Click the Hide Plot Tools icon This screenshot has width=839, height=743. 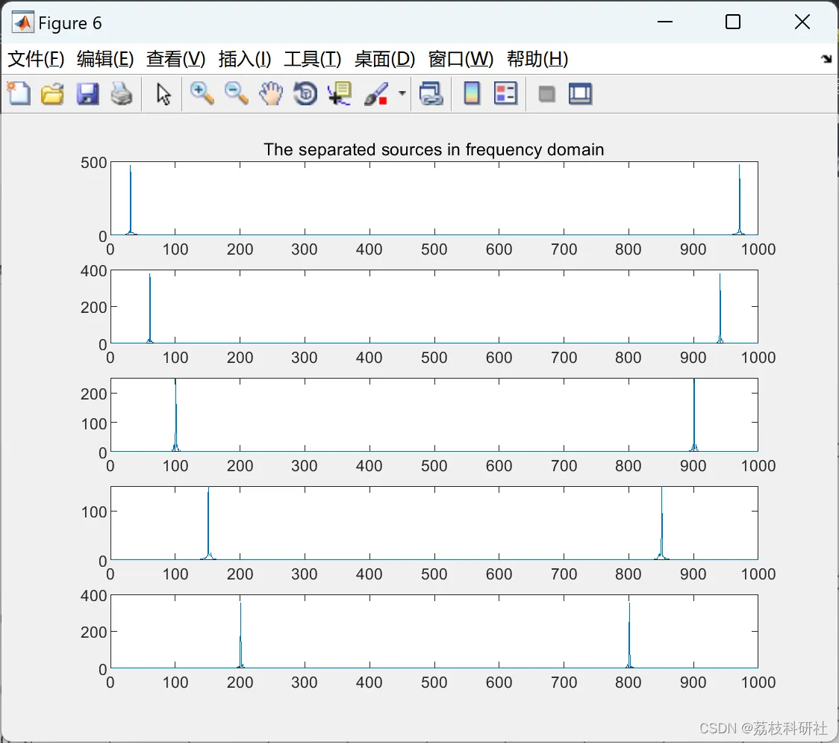[x=546, y=94]
